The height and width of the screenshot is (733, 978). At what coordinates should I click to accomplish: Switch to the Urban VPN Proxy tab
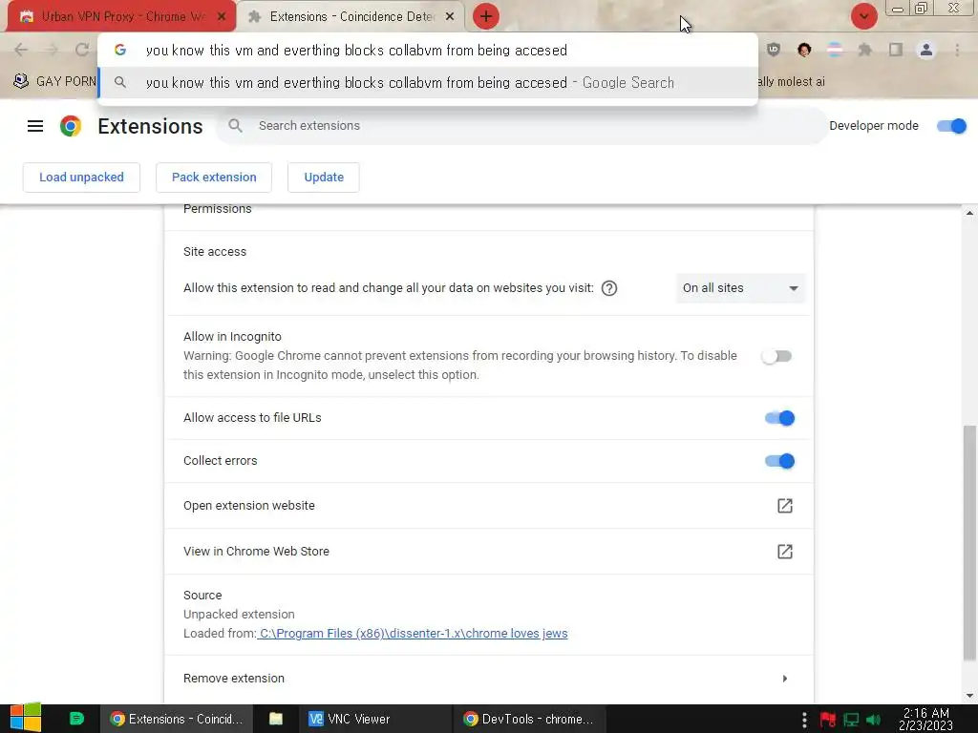[x=121, y=17]
